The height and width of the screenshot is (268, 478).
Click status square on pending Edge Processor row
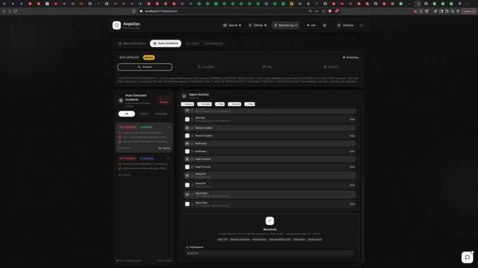click(x=187, y=159)
